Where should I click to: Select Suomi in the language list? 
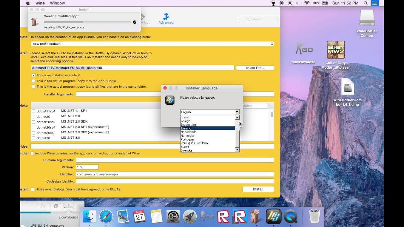point(208,147)
